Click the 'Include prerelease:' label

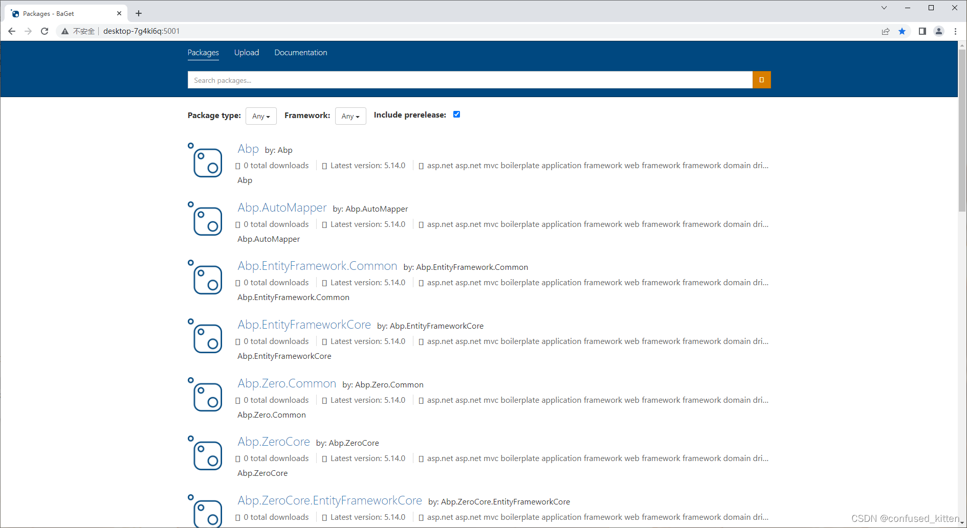[x=410, y=115]
